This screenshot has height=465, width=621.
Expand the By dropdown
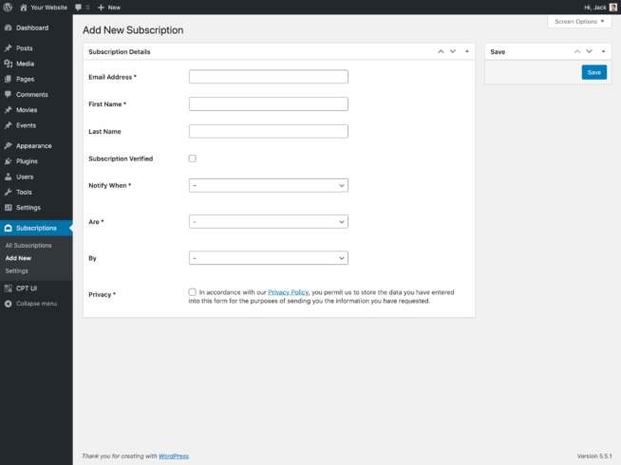pos(268,257)
